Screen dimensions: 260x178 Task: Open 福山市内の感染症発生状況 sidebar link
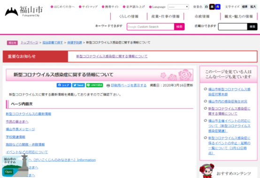click(228, 101)
